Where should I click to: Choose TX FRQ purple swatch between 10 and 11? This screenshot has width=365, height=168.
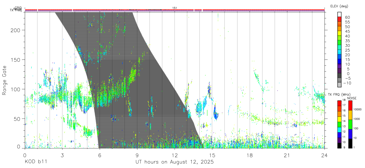[339, 140]
